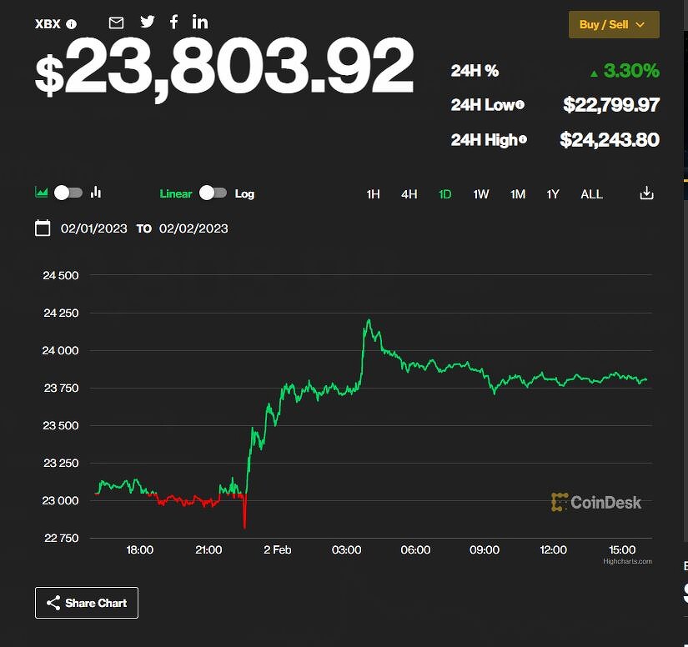Screen dimensions: 688x647
Task: Select the 1H time range
Action: 373,194
